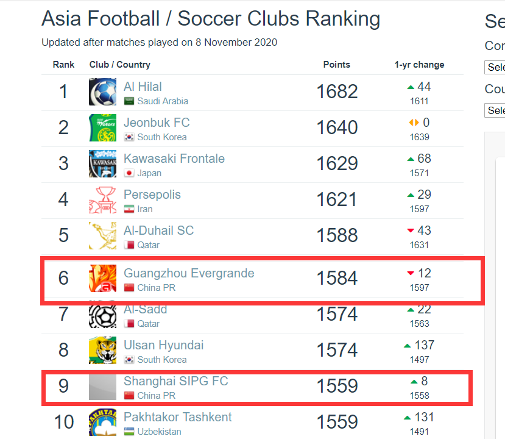Open the Al-Sadd club link
This screenshot has width=505, height=439.
[145, 310]
